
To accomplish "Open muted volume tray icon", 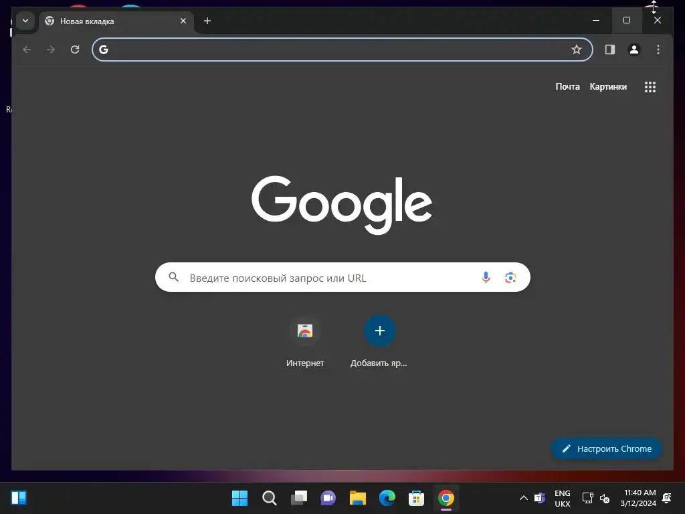I will pyautogui.click(x=605, y=498).
